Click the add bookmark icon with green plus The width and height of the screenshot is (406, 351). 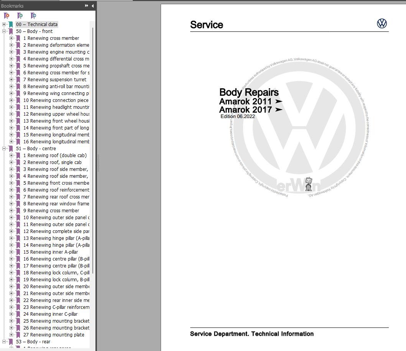20,16
